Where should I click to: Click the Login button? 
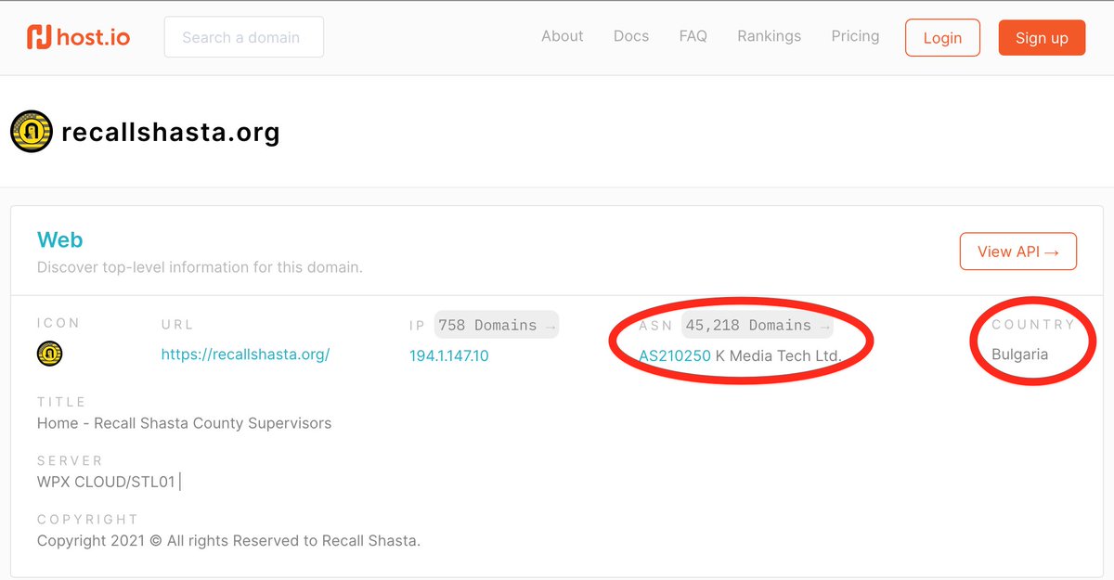[942, 37]
